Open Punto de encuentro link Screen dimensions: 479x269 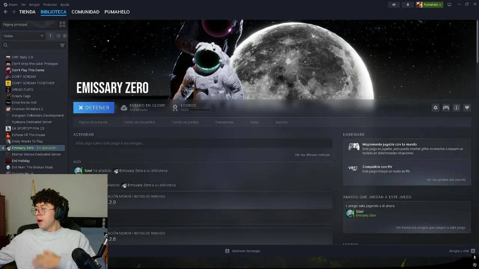[140, 122]
